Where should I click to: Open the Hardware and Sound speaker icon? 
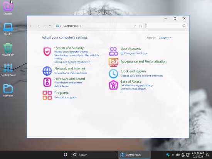[47, 82]
